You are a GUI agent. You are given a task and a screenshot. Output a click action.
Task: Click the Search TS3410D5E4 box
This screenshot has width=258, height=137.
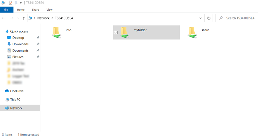click(238, 18)
